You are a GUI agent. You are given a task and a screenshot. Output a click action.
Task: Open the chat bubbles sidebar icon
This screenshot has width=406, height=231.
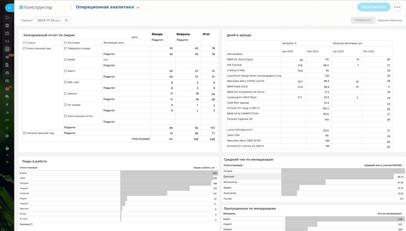pyautogui.click(x=7, y=97)
